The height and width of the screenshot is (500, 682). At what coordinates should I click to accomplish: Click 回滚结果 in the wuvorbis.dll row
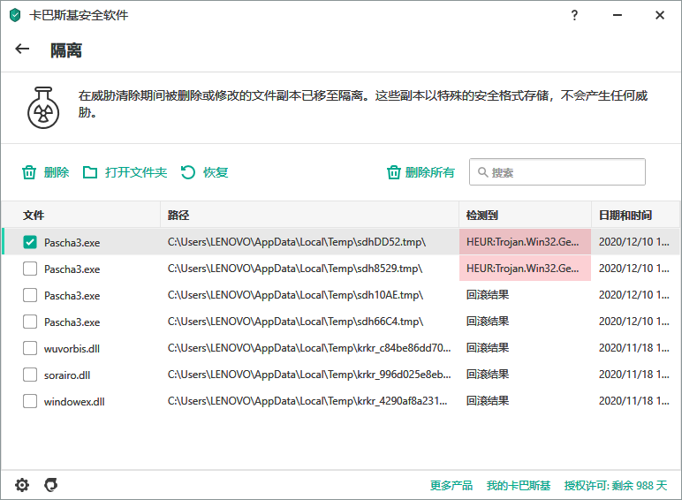click(488, 348)
